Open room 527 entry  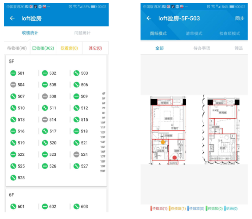[81, 166]
